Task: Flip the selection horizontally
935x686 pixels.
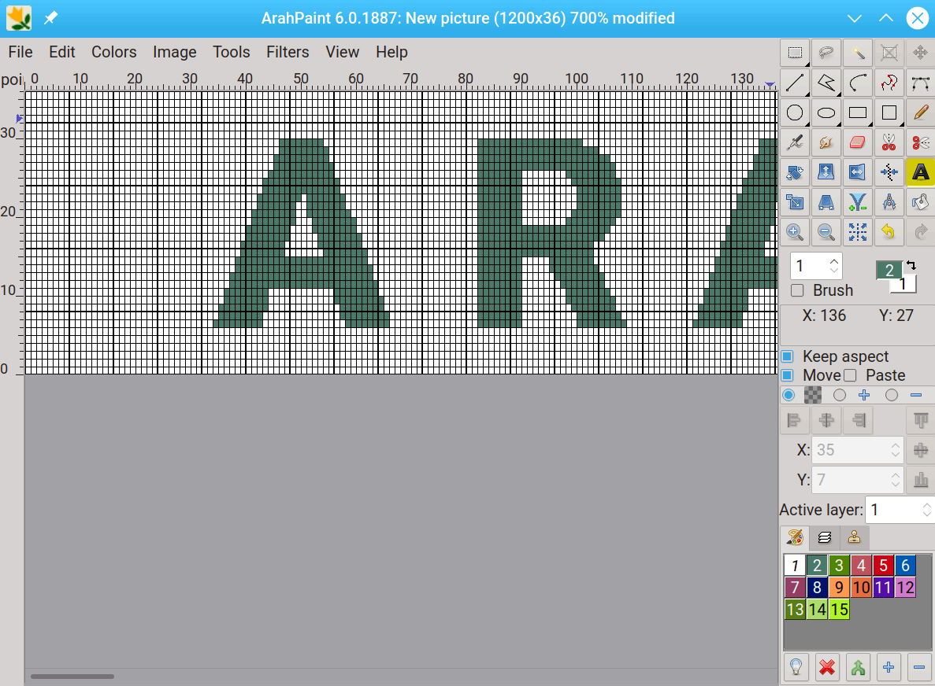Action: coord(858,172)
